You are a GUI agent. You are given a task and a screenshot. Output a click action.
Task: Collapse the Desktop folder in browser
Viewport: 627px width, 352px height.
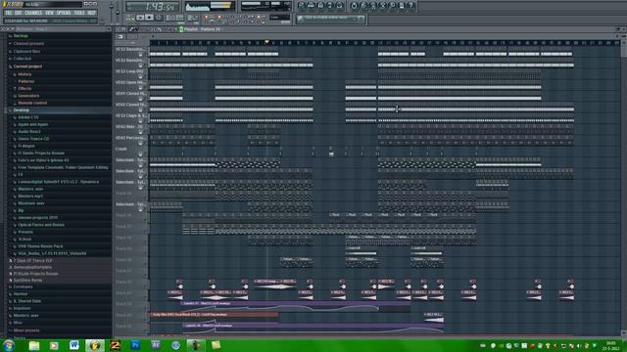(22, 110)
